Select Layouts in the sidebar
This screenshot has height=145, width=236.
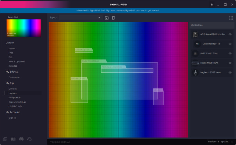pyautogui.click(x=13, y=93)
